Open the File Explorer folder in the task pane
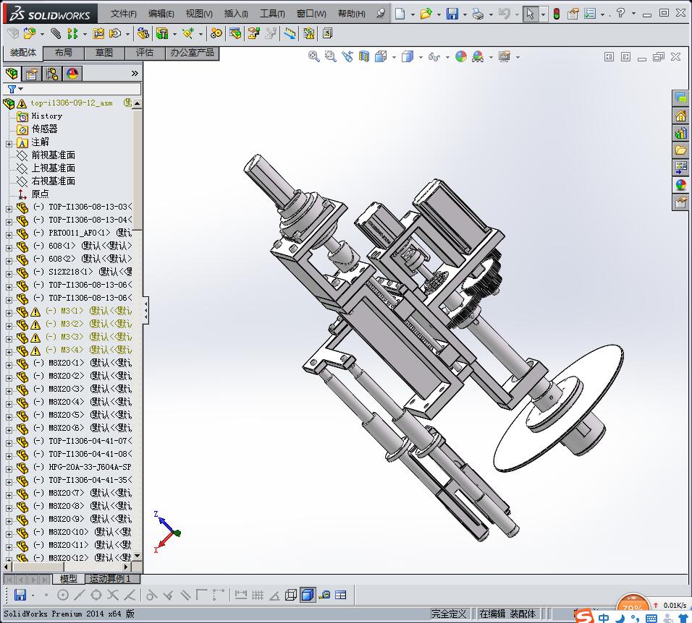The height and width of the screenshot is (623, 692). tap(680, 150)
